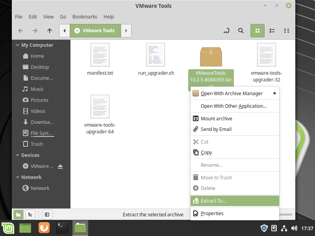Image resolution: width=315 pixels, height=236 pixels.
Task: Collapse the Network section
Action: pyautogui.click(x=17, y=177)
